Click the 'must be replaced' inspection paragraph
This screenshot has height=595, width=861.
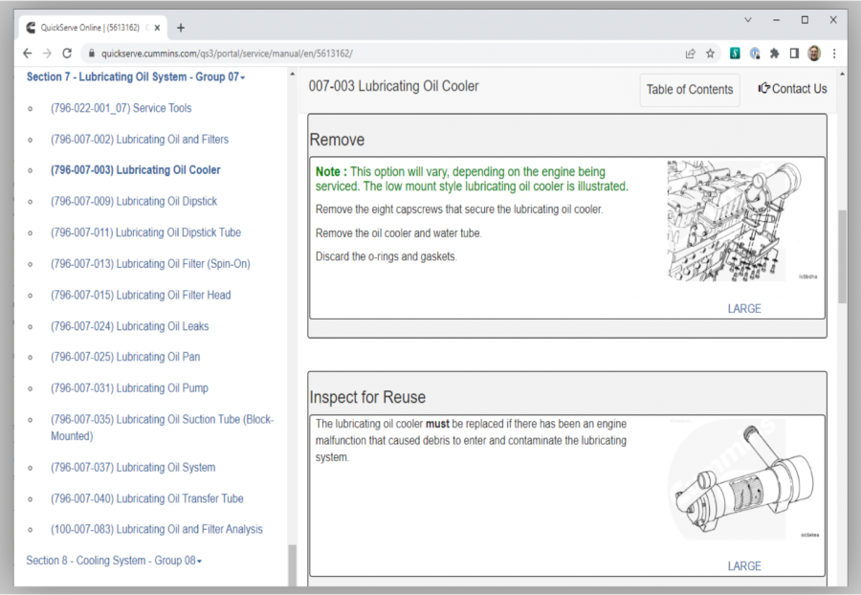tap(471, 441)
